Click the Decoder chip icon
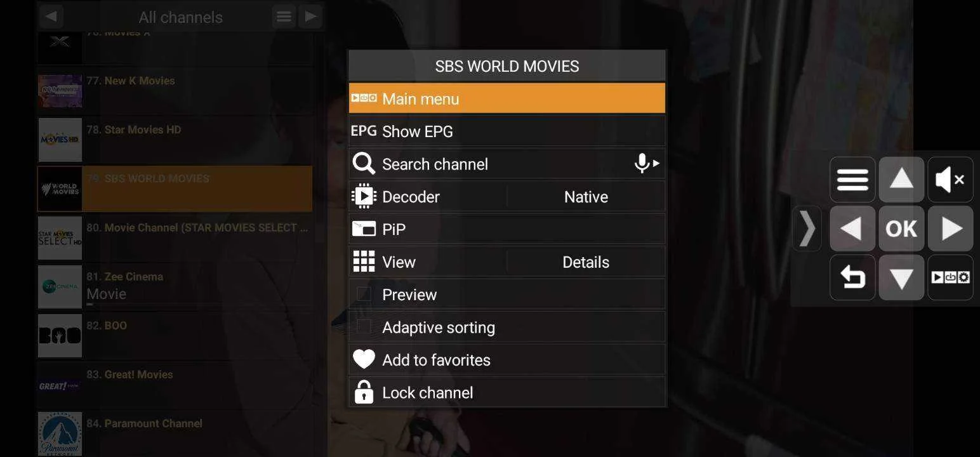 coord(364,197)
